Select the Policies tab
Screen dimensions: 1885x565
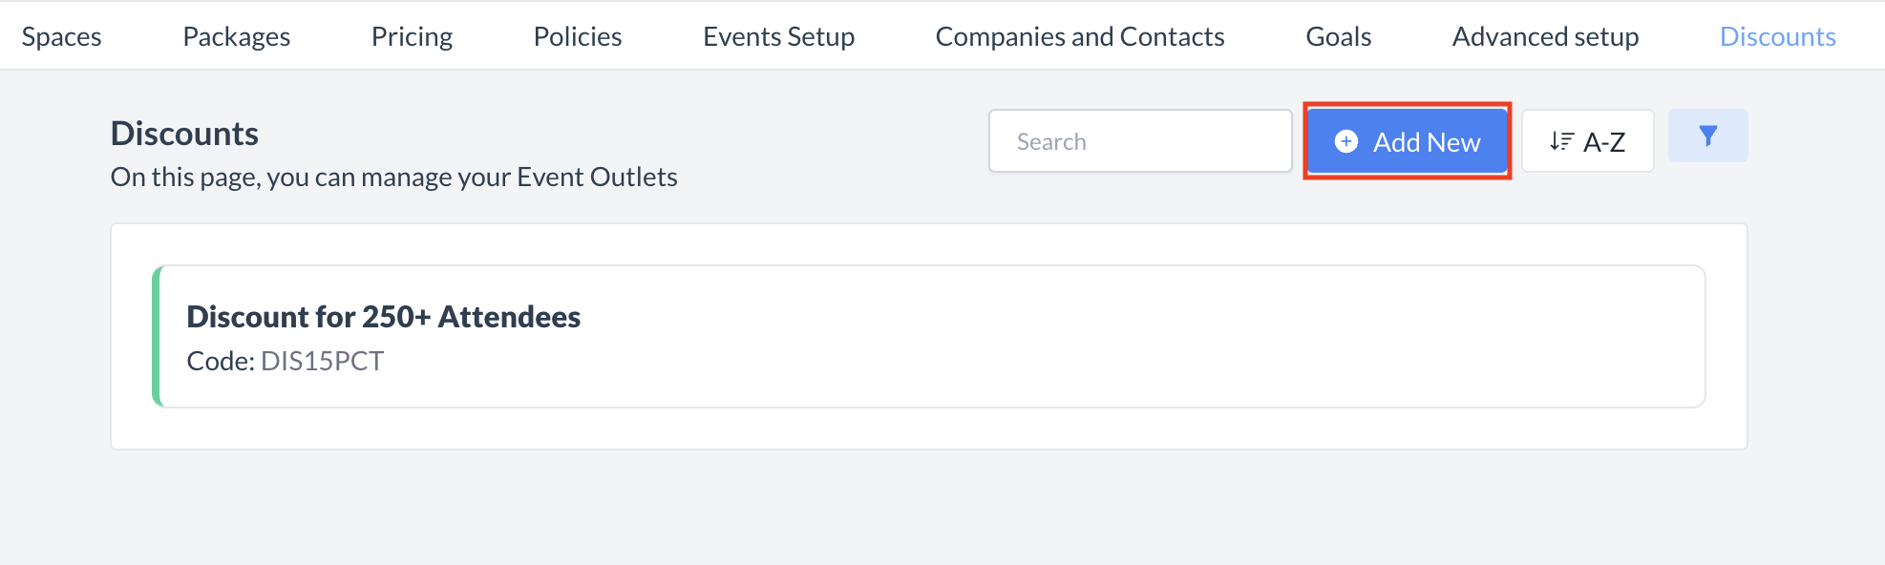coord(578,36)
